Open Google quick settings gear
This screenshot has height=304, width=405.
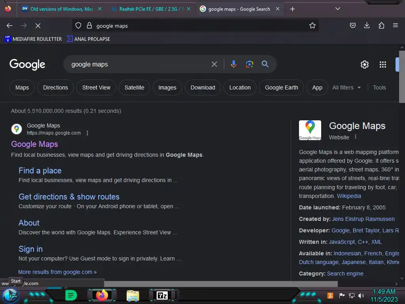tap(364, 65)
